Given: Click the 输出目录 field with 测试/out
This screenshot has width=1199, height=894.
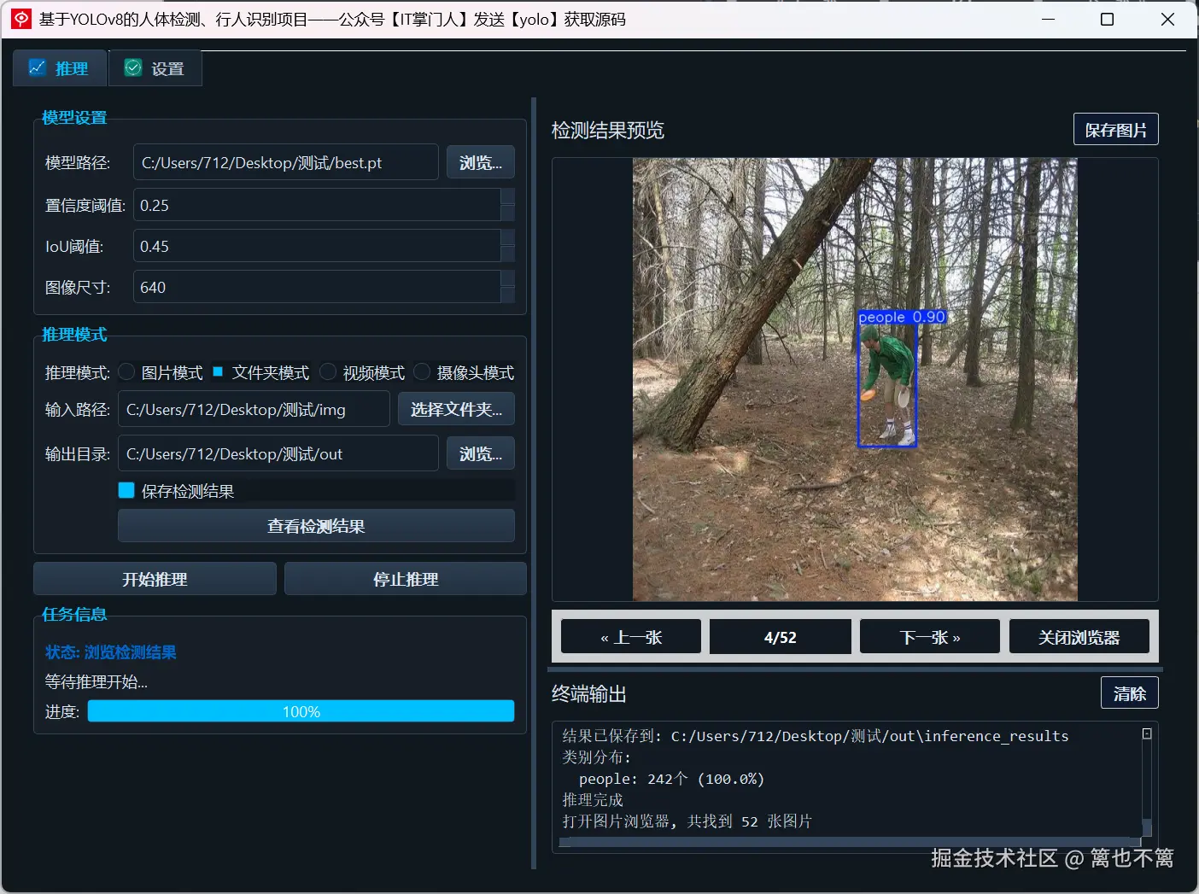Looking at the screenshot, I should [278, 453].
